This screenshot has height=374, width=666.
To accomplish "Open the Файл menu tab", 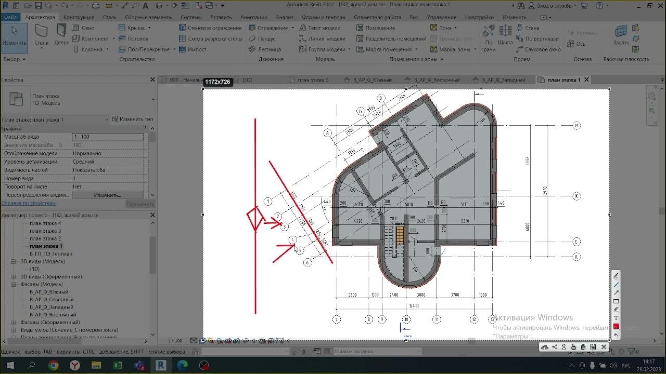I will pos(10,17).
